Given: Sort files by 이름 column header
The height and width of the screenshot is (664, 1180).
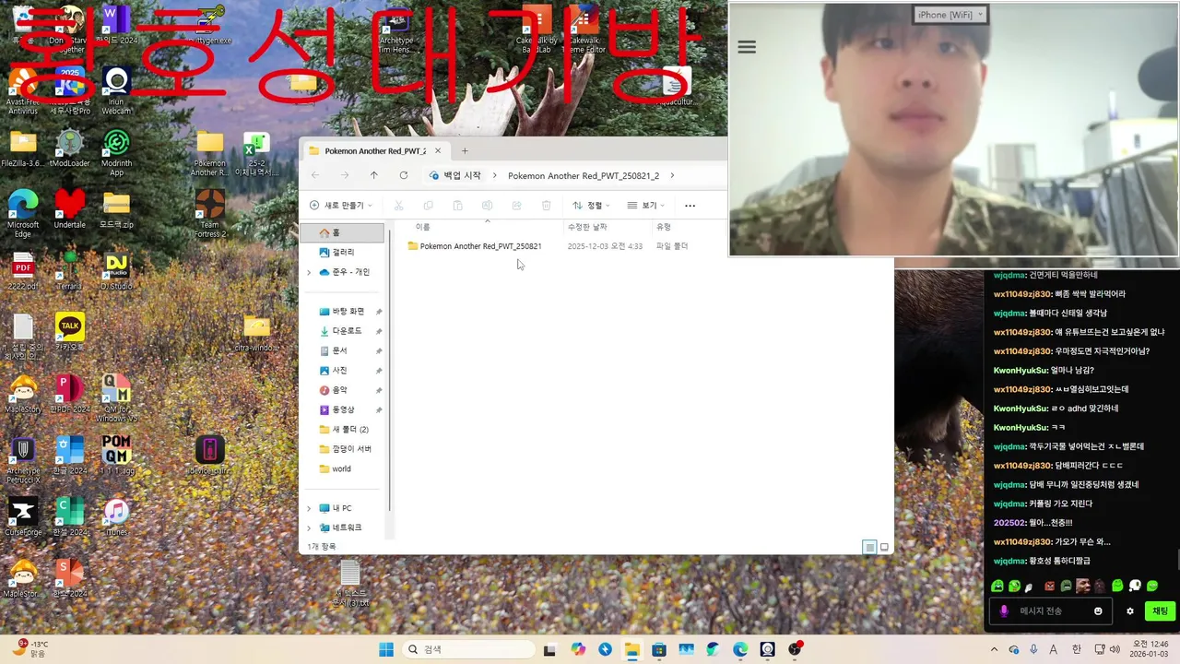Looking at the screenshot, I should [422, 227].
